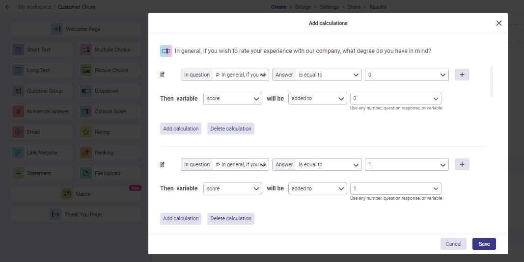Click the dialog's vertical scrollbar
524x262 pixels.
coord(491,81)
